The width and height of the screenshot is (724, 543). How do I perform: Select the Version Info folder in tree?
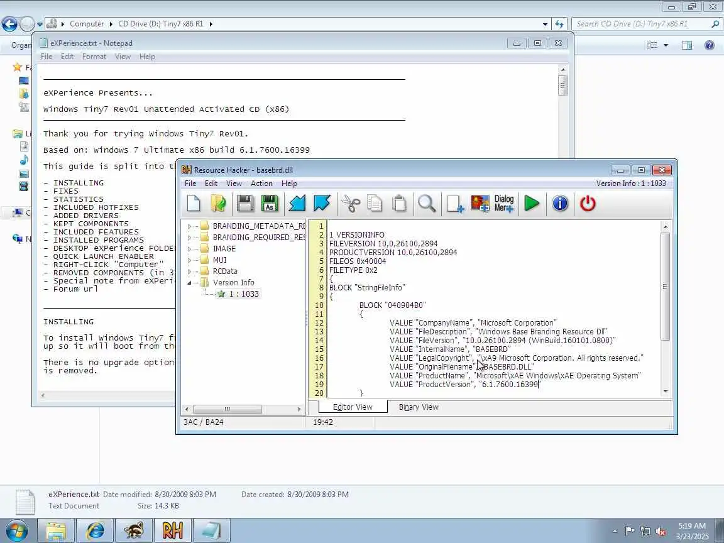[x=228, y=283]
